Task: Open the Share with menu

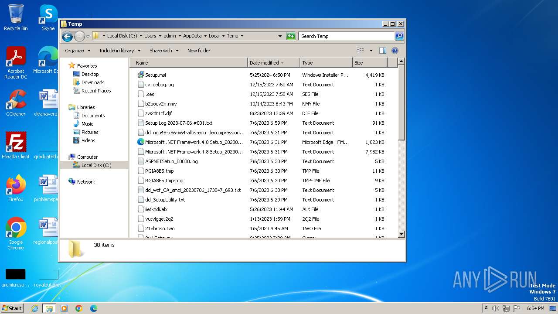Action: click(164, 51)
